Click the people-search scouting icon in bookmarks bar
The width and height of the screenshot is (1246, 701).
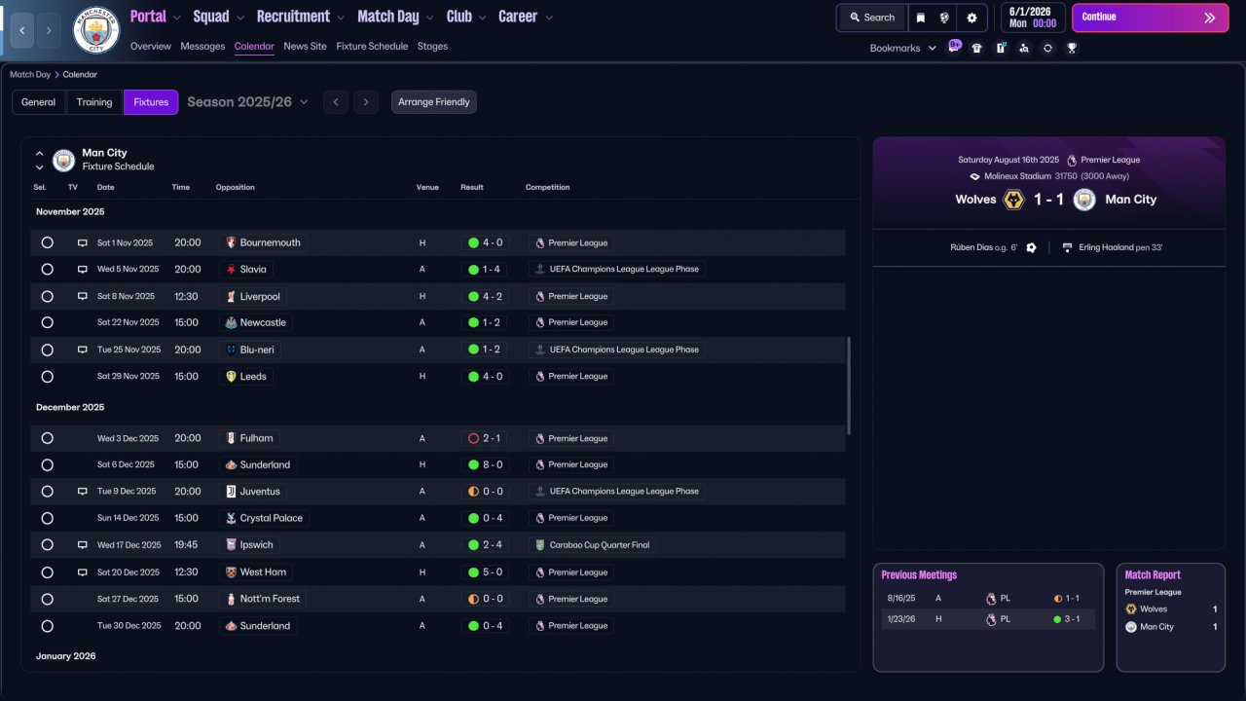point(1024,48)
